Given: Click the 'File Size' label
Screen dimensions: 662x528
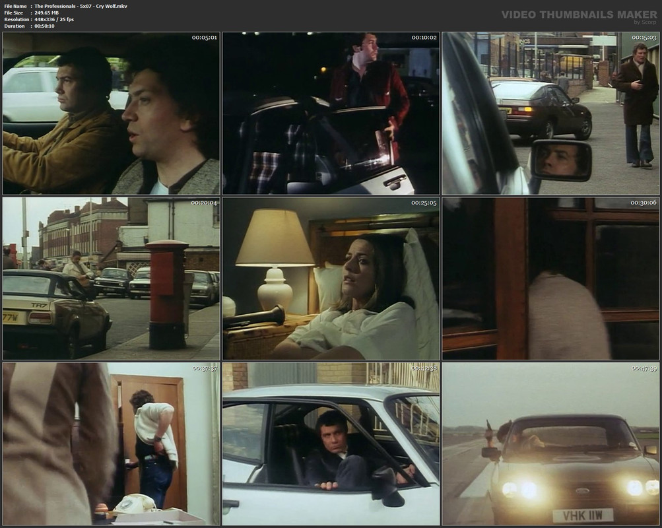Looking at the screenshot, I should (x=13, y=13).
